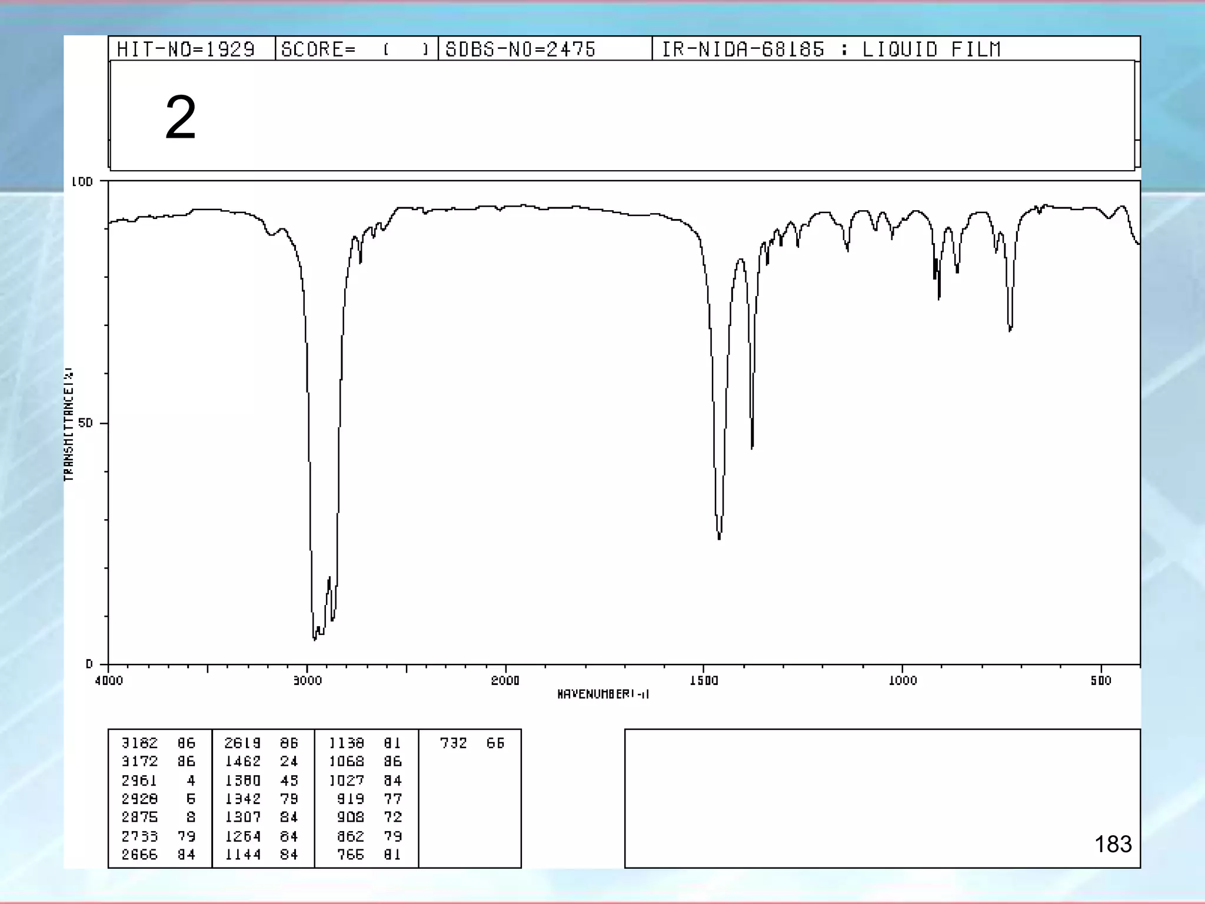Image resolution: width=1205 pixels, height=904 pixels.
Task: Click the 4000 wavenumber axis label
Action: point(109,681)
